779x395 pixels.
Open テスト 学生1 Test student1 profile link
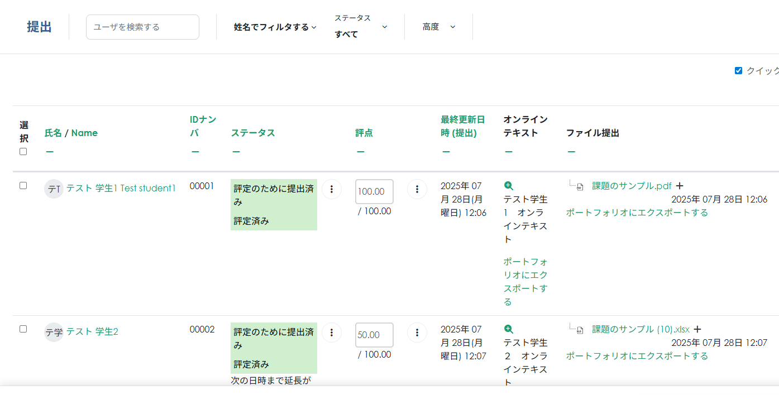(121, 188)
